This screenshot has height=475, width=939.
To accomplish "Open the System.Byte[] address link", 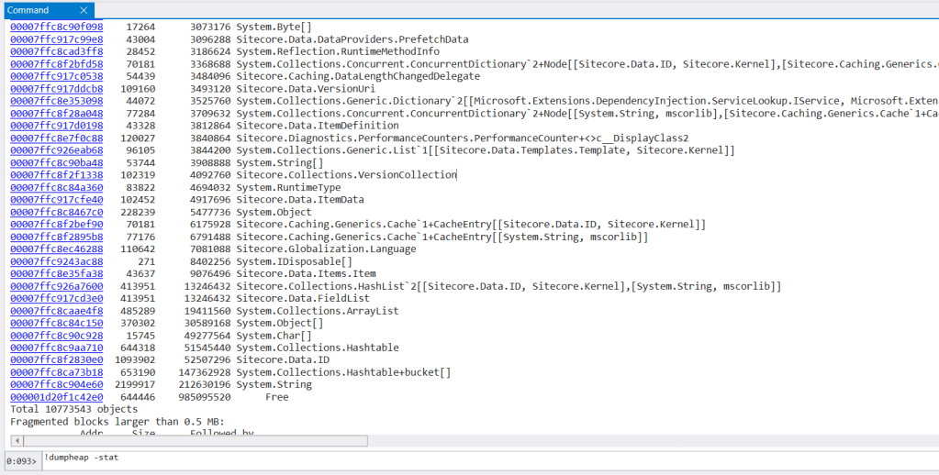I will pyautogui.click(x=56, y=28).
